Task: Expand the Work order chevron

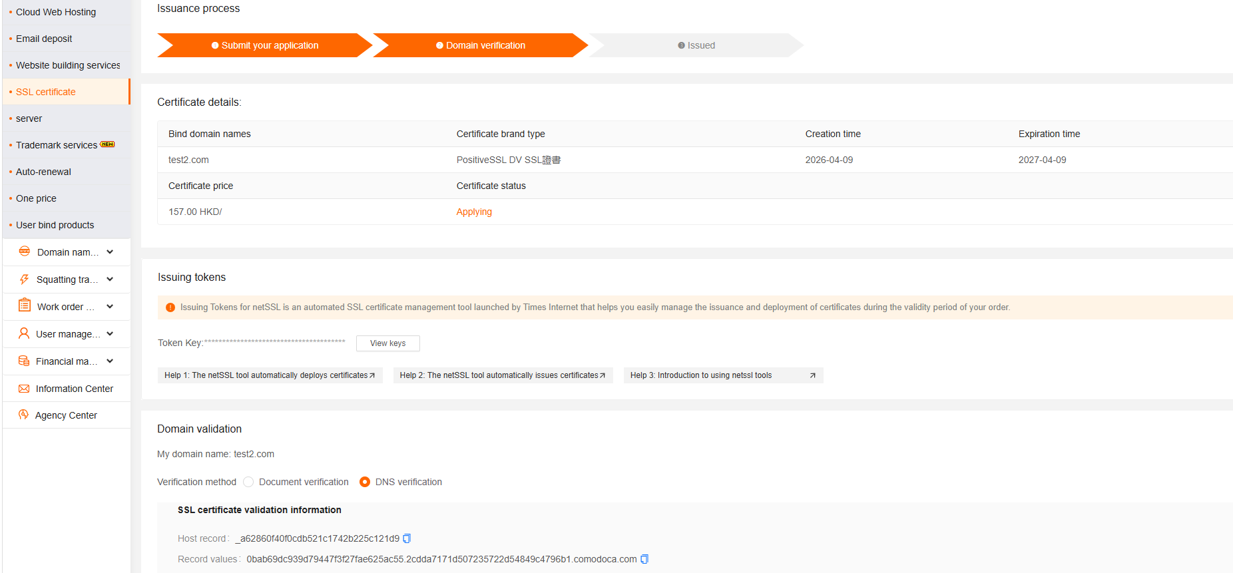Action: [110, 307]
